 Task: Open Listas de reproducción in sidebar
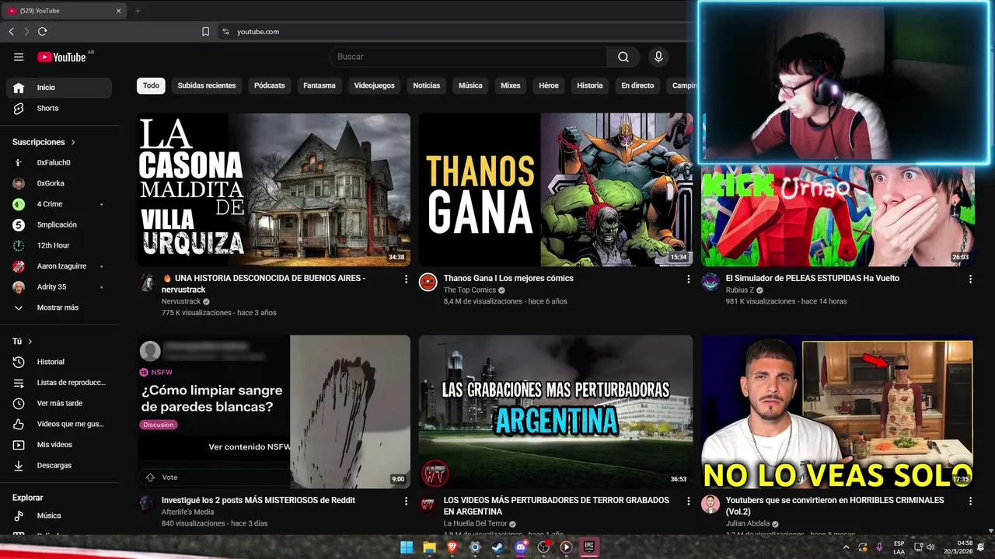point(59,383)
